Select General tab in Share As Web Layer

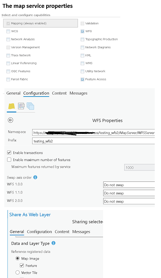point(17,232)
